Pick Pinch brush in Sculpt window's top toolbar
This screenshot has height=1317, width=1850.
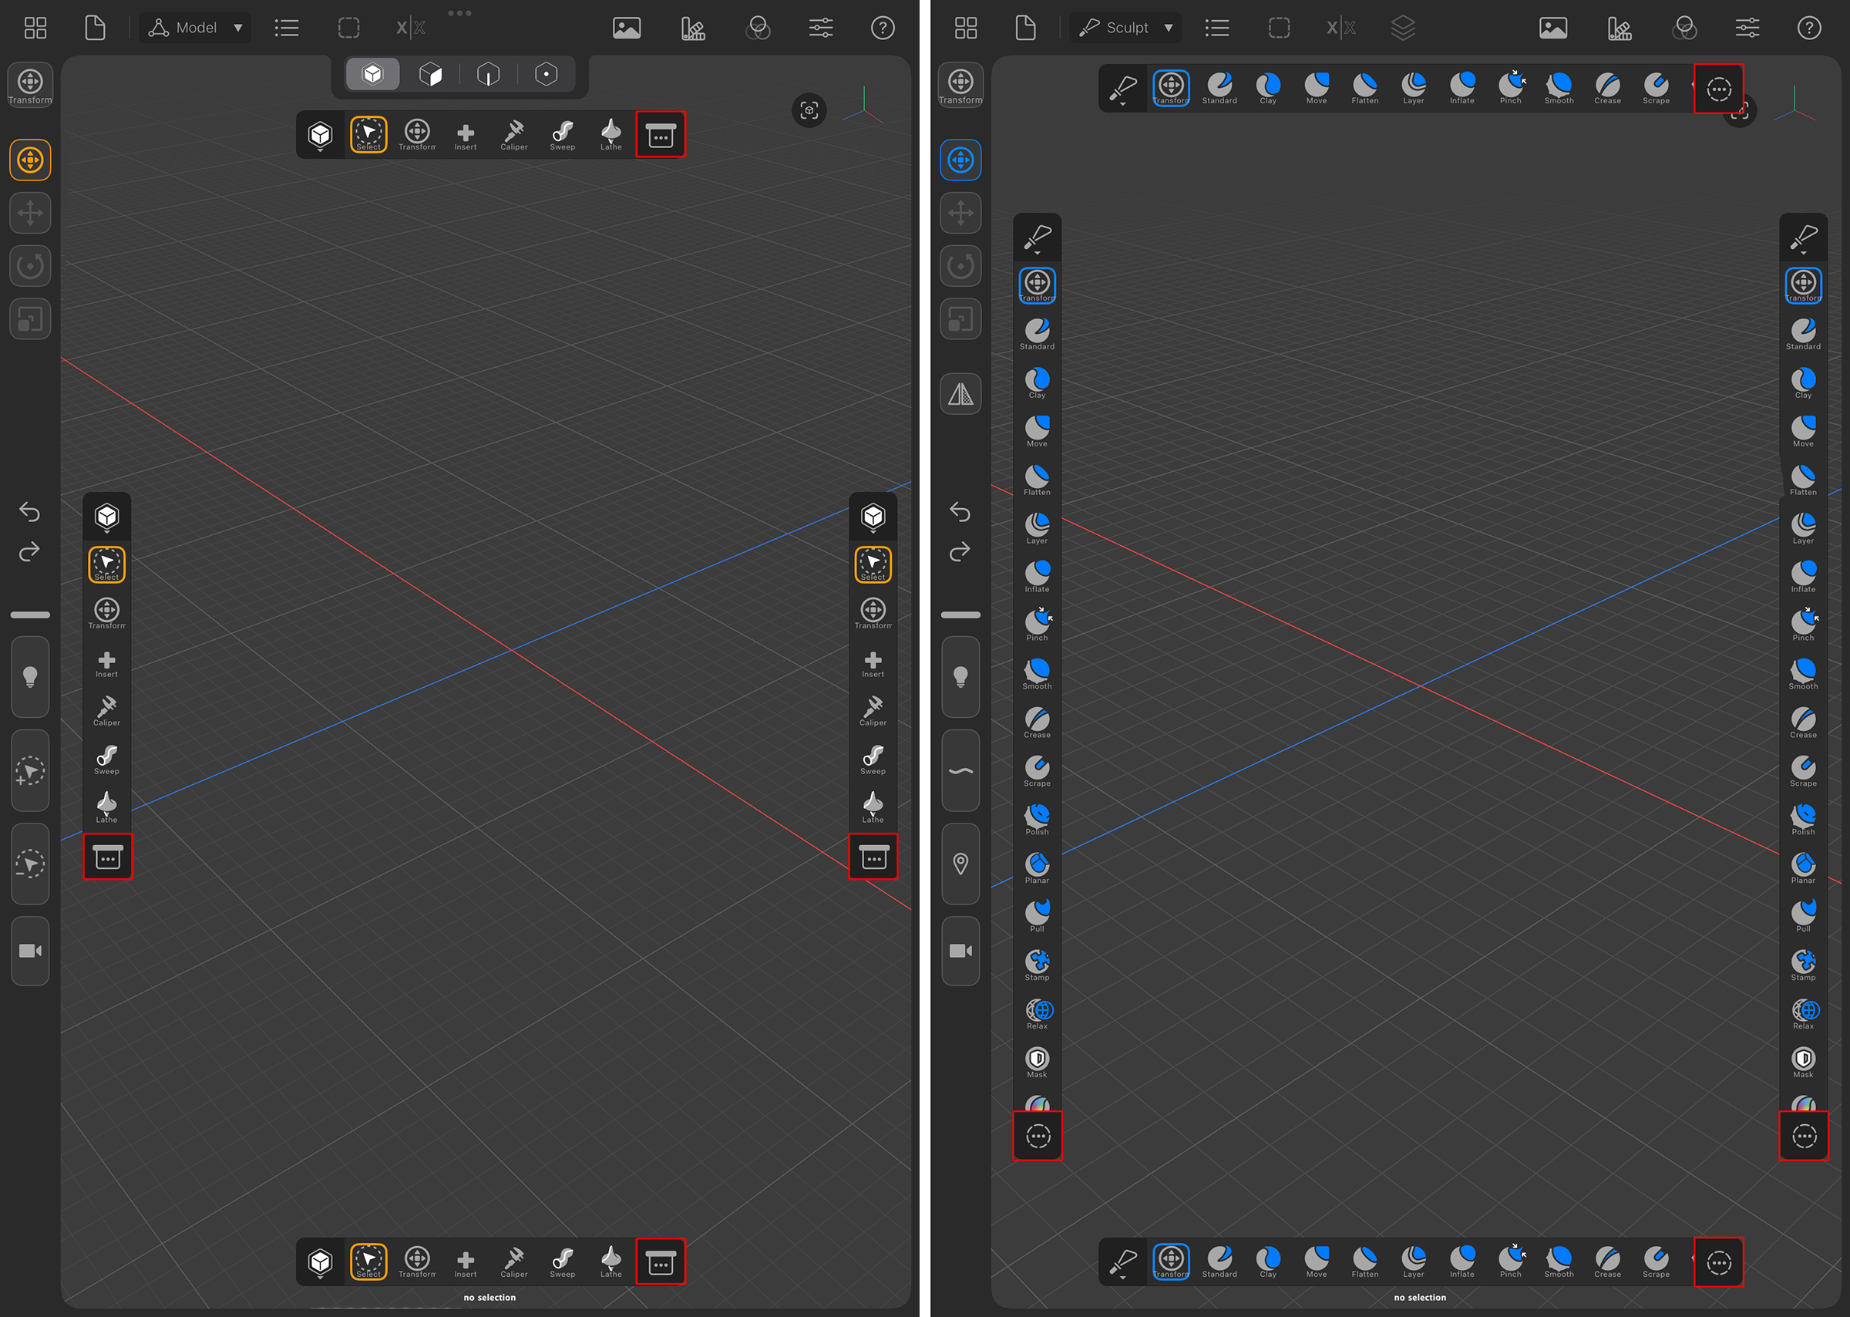[x=1511, y=88]
